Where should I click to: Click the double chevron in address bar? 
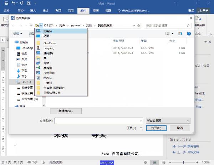point(41,26)
